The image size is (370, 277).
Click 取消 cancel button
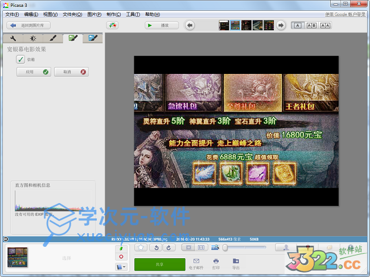pyautogui.click(x=72, y=72)
